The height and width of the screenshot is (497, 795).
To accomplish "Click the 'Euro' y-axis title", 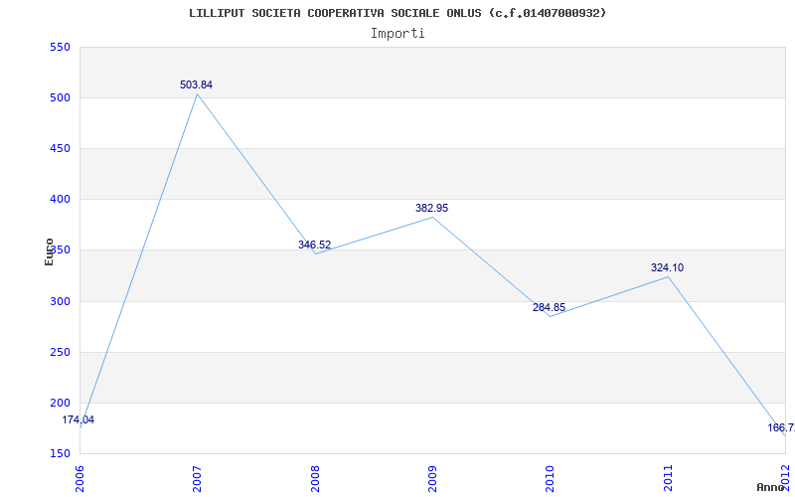I will (x=49, y=251).
